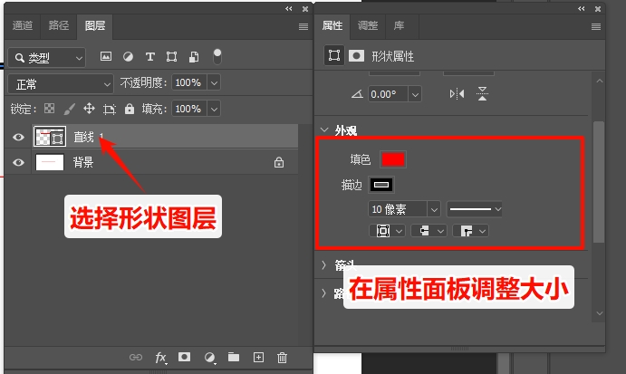Create a new layer group
The image size is (626, 374).
234,357
